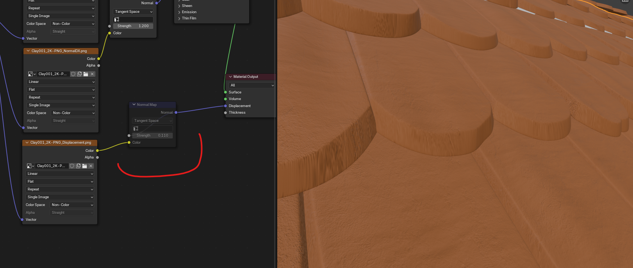Collapse the Clay001_2K-PNG_NormalDX.png node

click(x=28, y=51)
